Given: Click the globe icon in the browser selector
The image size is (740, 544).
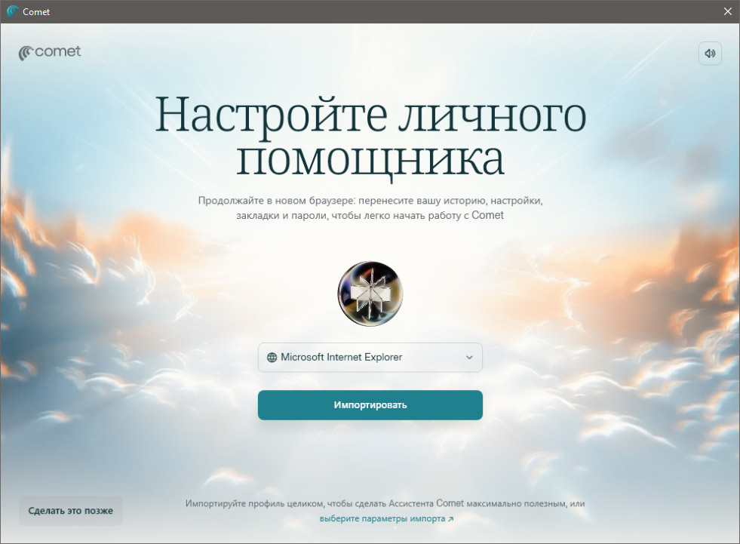Looking at the screenshot, I should [x=272, y=358].
